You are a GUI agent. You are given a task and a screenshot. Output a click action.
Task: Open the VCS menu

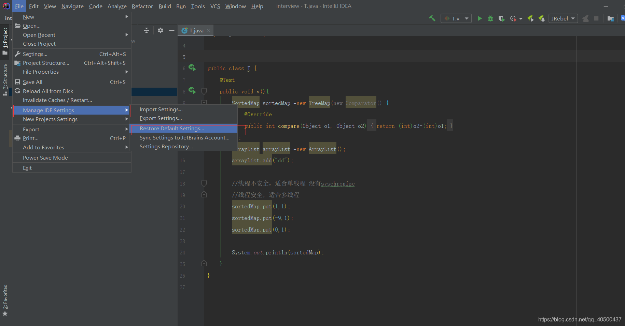pyautogui.click(x=215, y=6)
